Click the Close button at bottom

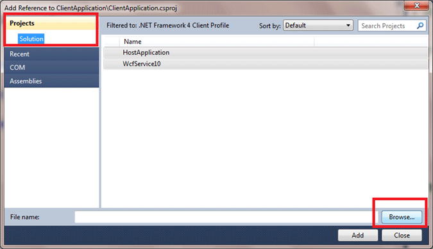click(x=402, y=235)
